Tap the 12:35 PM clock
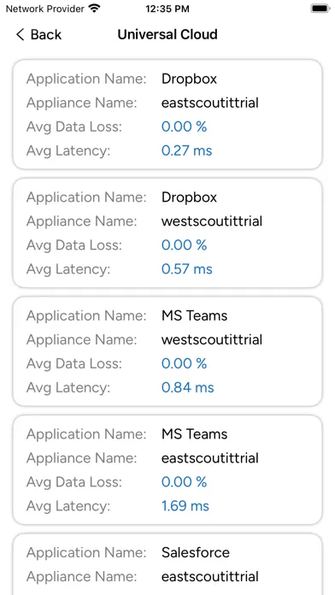The height and width of the screenshot is (595, 335). tap(167, 9)
